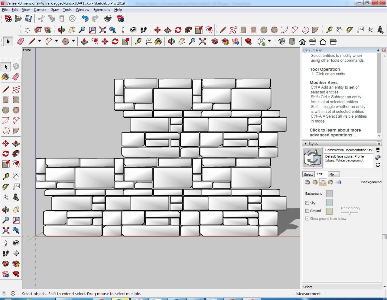The image size is (387, 300).
Task: Select the Zoom Extents tool in left toolbar
Action: coord(5,230)
